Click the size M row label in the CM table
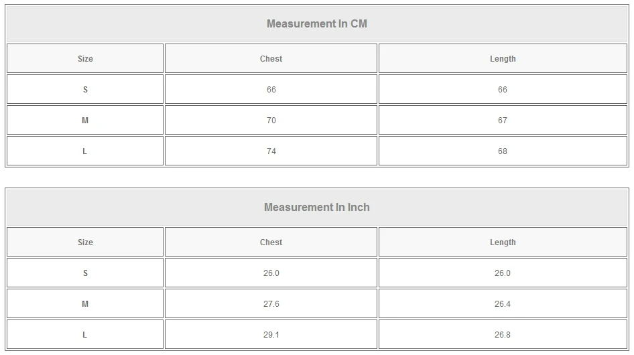Image resolution: width=634 pixels, height=355 pixels. 85,121
